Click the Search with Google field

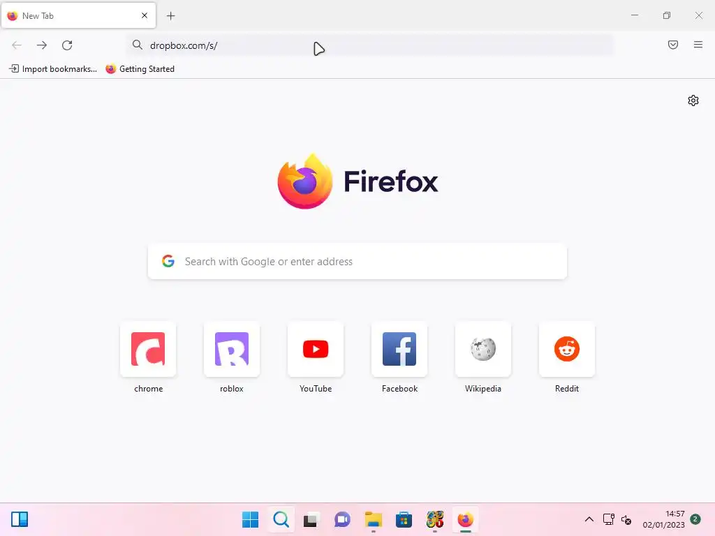pyautogui.click(x=357, y=261)
